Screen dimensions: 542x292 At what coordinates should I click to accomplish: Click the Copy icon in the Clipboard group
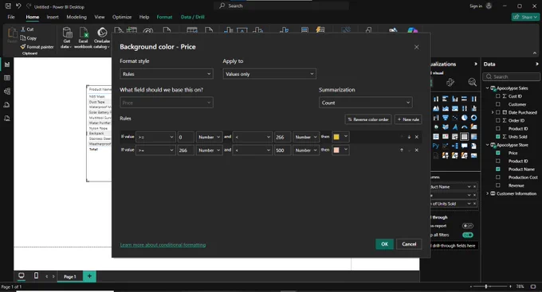click(x=23, y=38)
